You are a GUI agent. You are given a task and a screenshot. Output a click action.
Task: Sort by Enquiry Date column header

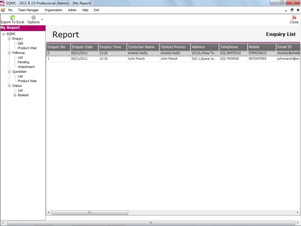[82, 47]
